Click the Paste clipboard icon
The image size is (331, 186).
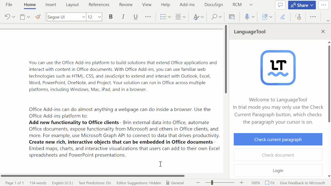click(23, 17)
